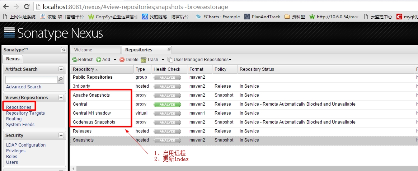Delete the selected repository
Image resolution: width=418 pixels, height=171 pixels.
pyautogui.click(x=129, y=60)
